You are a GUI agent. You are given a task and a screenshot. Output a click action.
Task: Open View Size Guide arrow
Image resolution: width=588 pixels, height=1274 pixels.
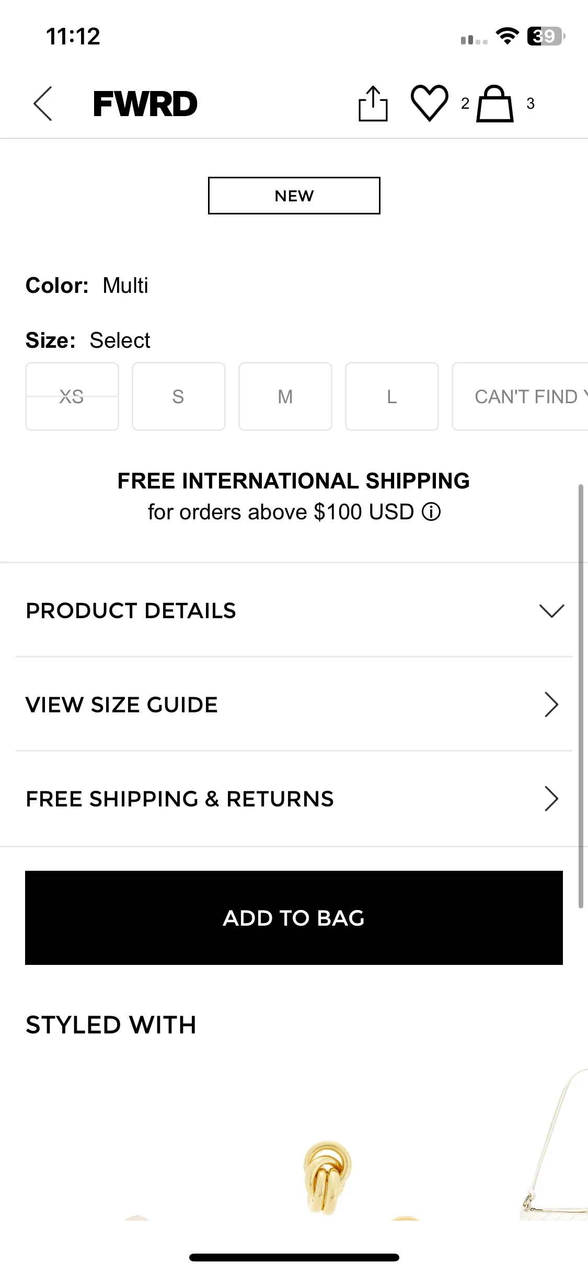click(x=552, y=704)
